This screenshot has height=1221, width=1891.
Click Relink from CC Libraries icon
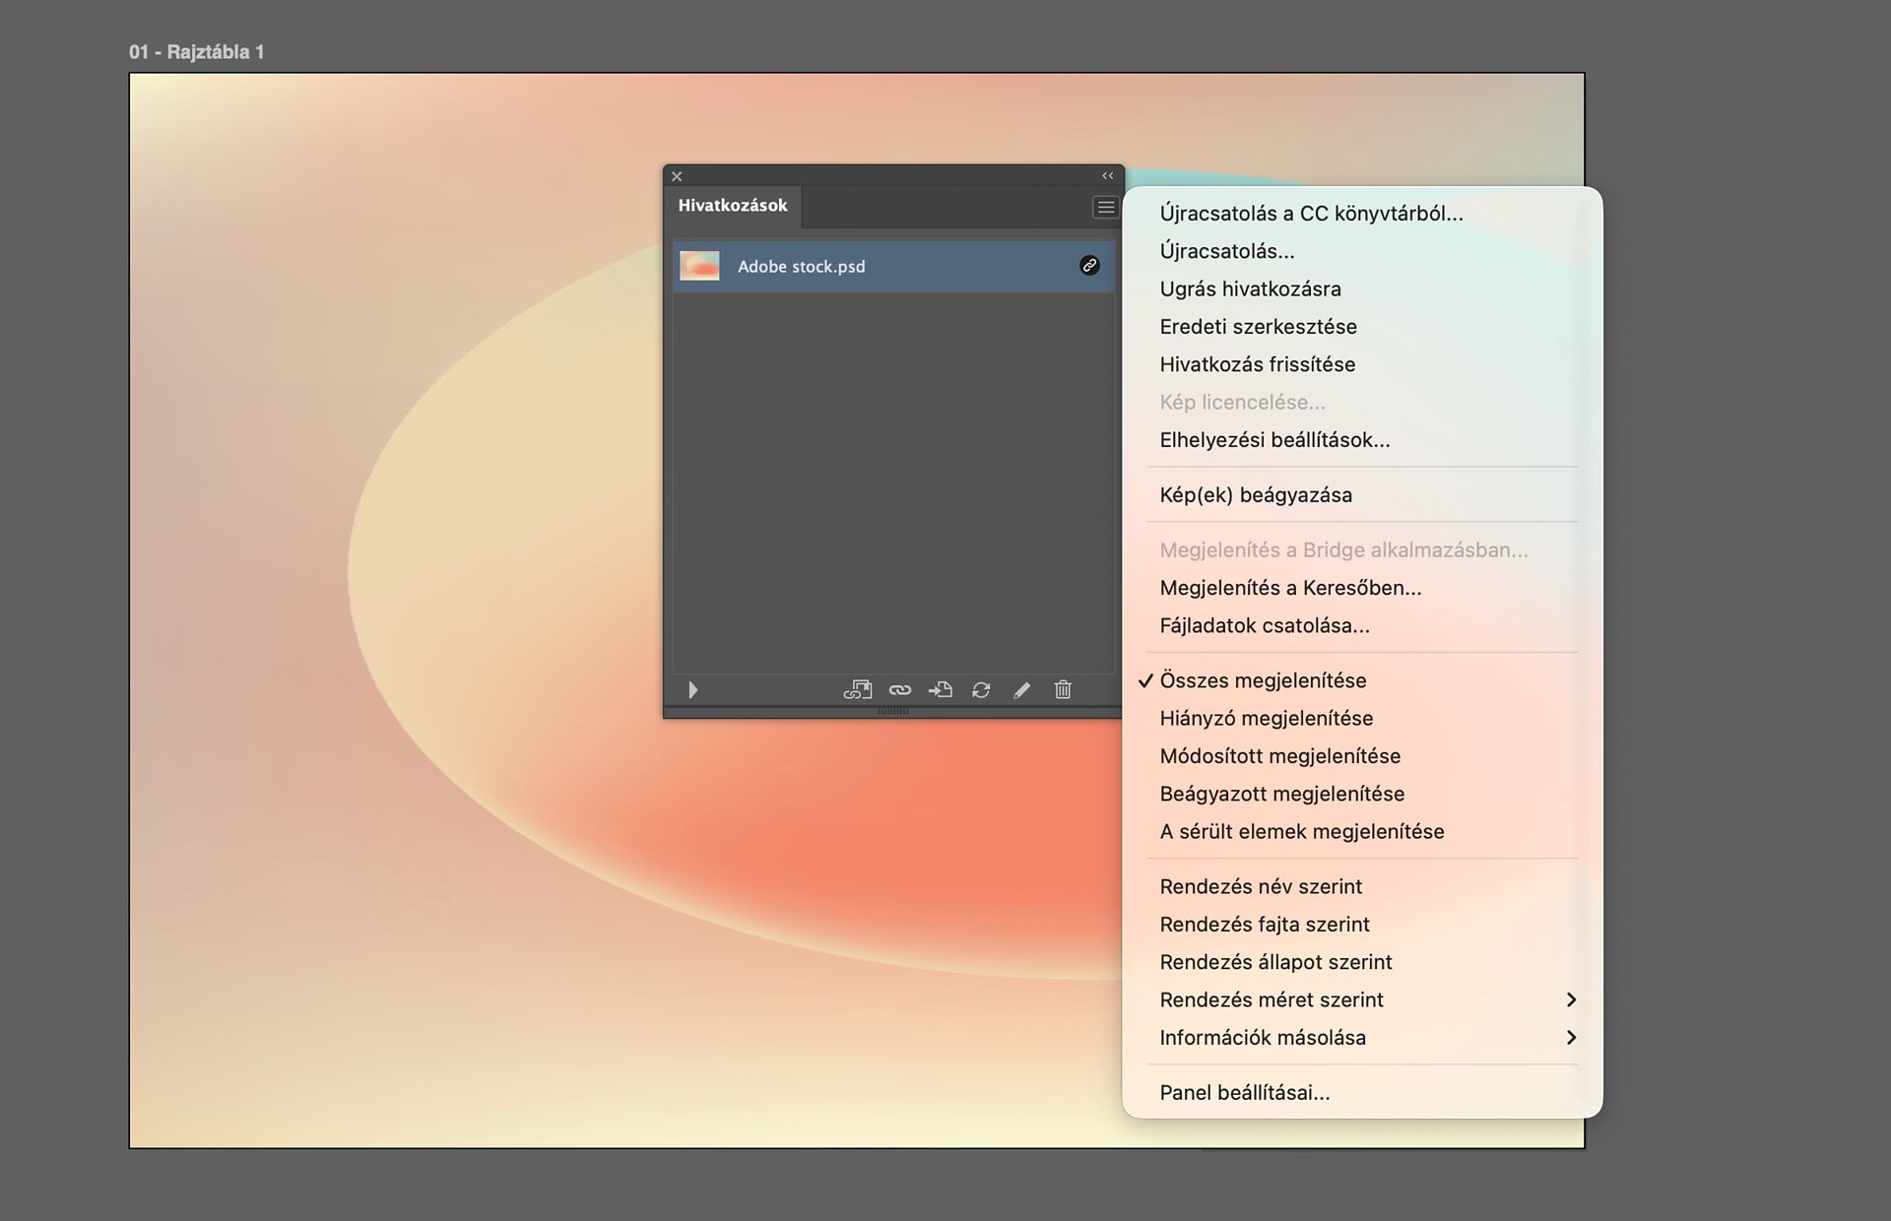click(858, 690)
